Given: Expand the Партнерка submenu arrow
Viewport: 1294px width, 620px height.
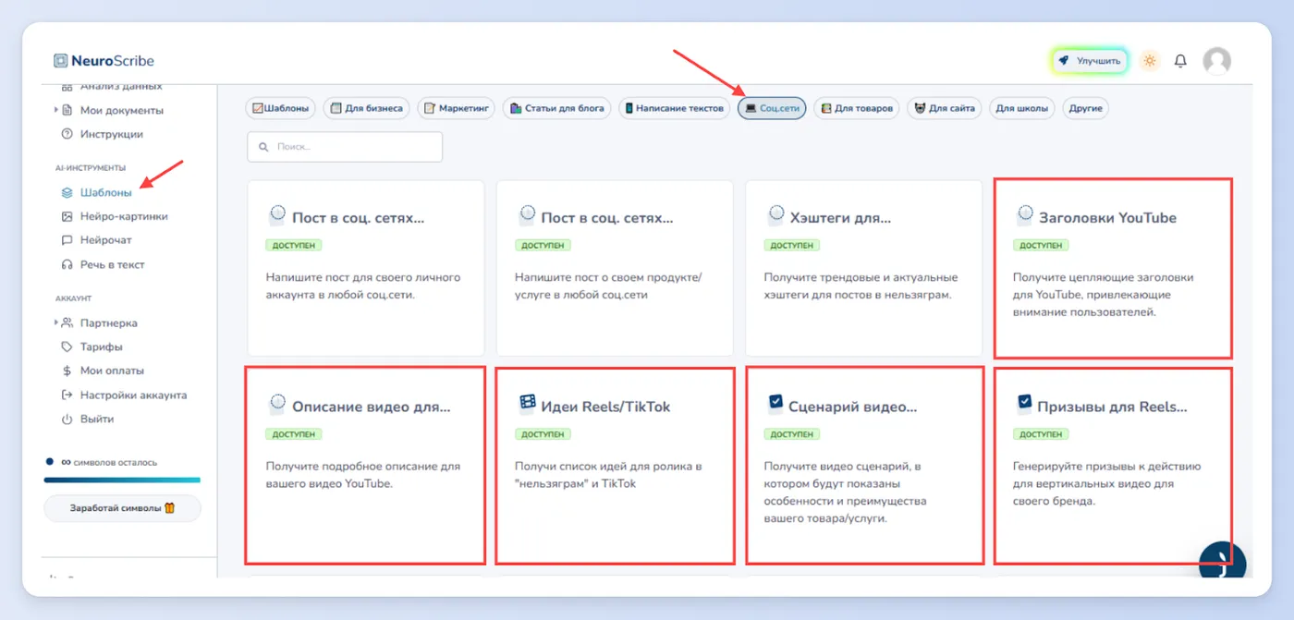Looking at the screenshot, I should [x=55, y=323].
